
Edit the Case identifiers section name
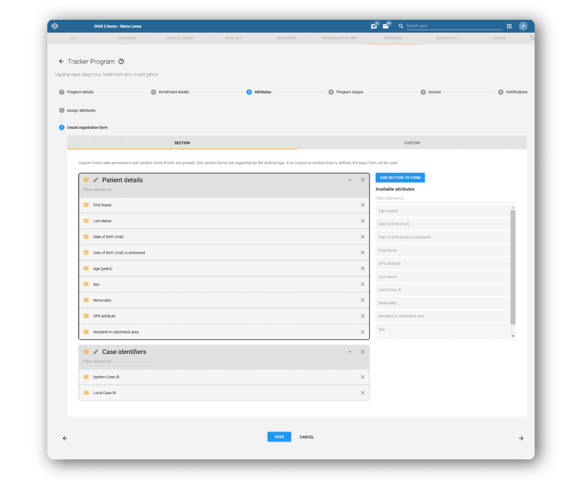pos(96,352)
